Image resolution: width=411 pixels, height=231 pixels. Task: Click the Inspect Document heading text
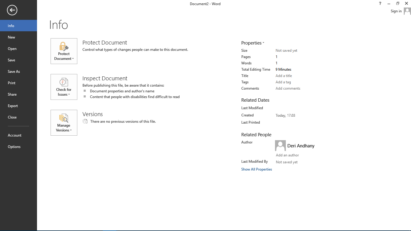coord(105,79)
